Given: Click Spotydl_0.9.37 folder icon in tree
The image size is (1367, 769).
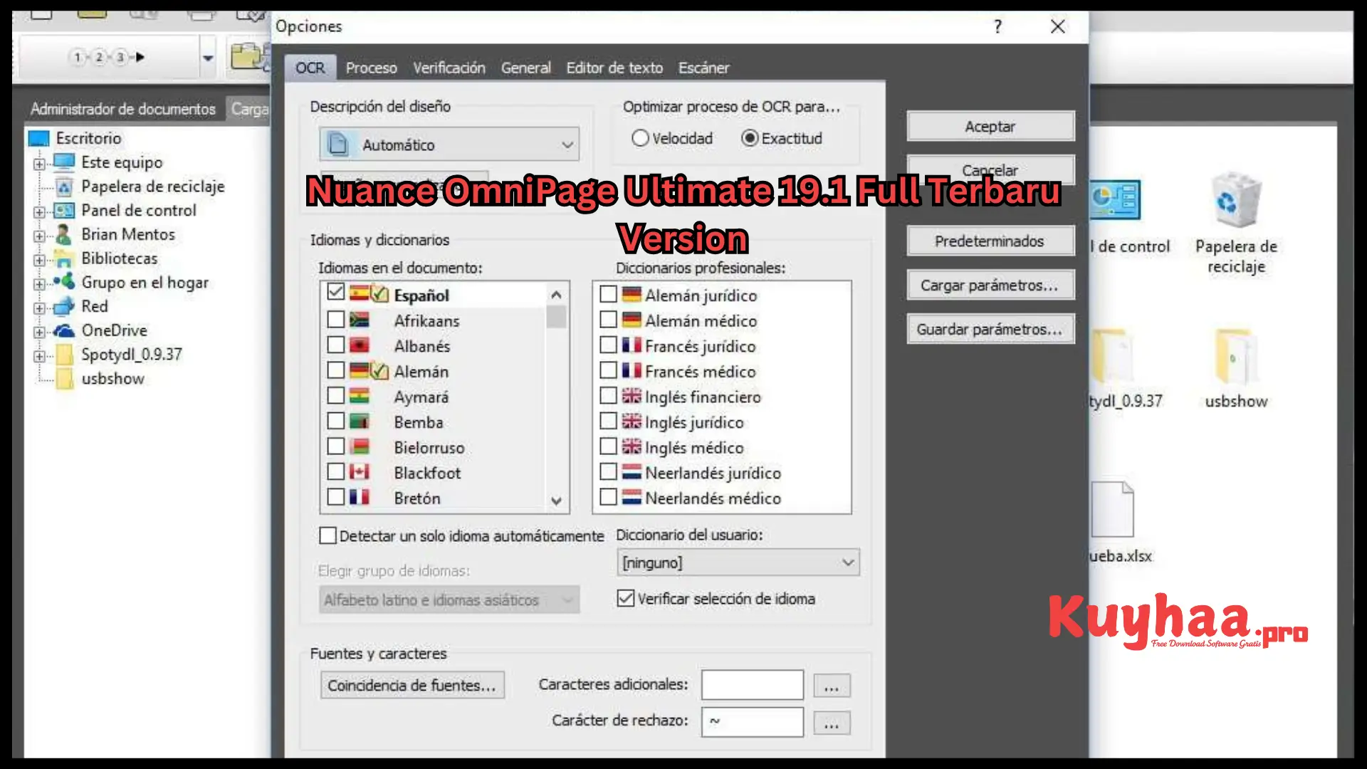Looking at the screenshot, I should (x=65, y=355).
